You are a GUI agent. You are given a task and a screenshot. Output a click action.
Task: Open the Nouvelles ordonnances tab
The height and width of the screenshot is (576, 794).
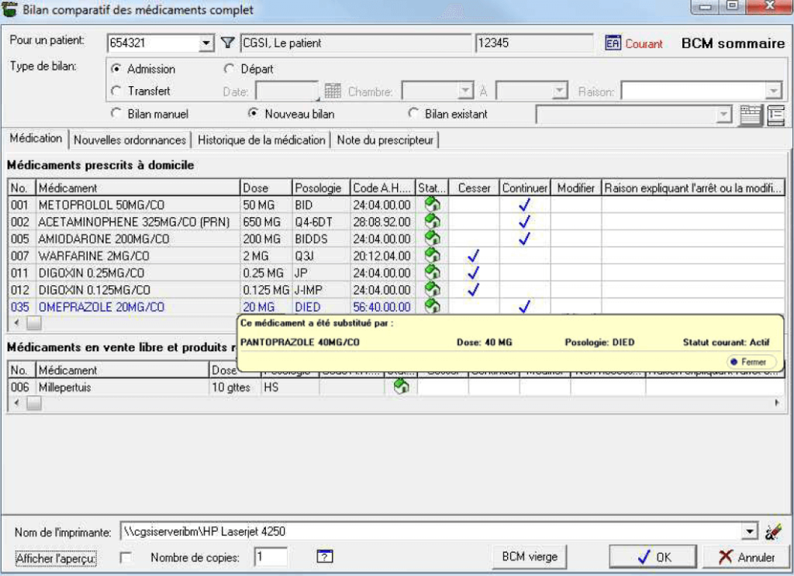(129, 140)
